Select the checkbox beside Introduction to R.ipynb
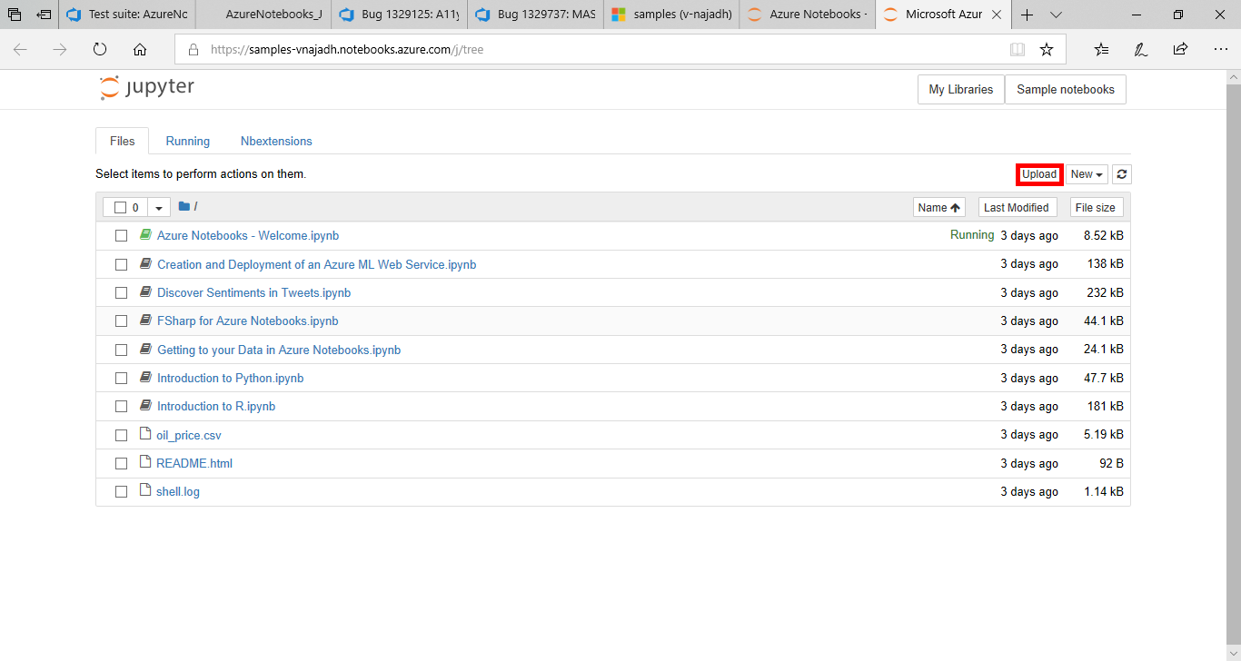This screenshot has height=661, width=1241. point(121,406)
